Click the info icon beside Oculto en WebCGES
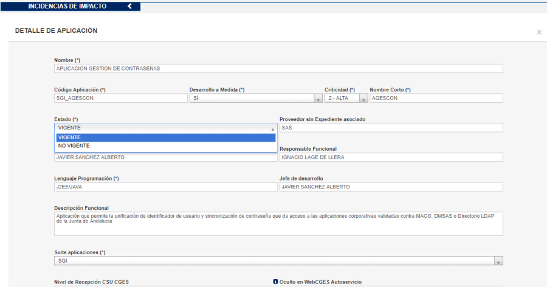Screen dimensions: 547x287 pyautogui.click(x=275, y=282)
